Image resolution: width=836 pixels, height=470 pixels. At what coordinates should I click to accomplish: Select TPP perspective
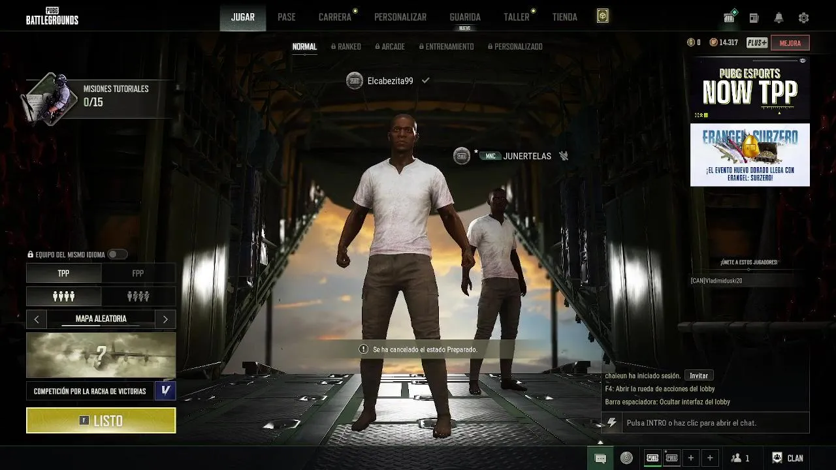tap(63, 274)
